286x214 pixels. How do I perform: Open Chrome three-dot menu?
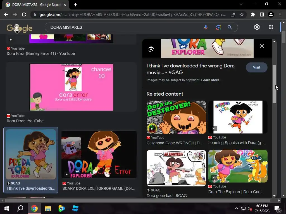tap(280, 14)
